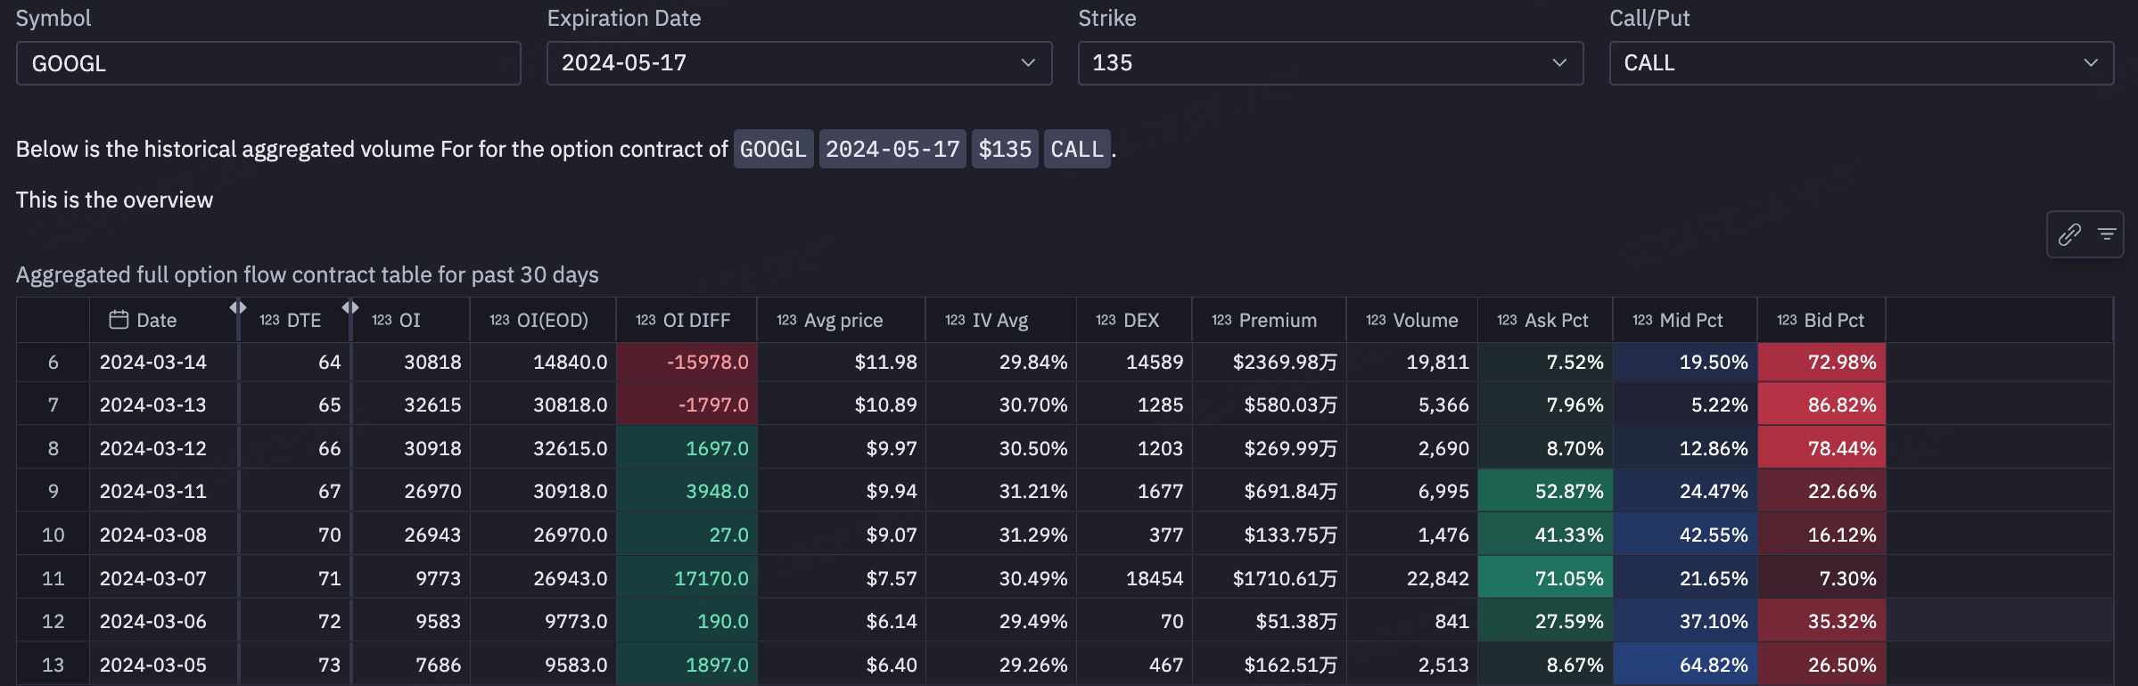Screen dimensions: 2138x686
Task: Copy link with the chain icon
Action: click(2069, 234)
